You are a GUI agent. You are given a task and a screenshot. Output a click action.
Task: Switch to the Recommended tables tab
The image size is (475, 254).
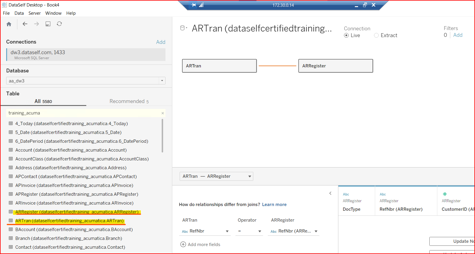[x=129, y=102]
